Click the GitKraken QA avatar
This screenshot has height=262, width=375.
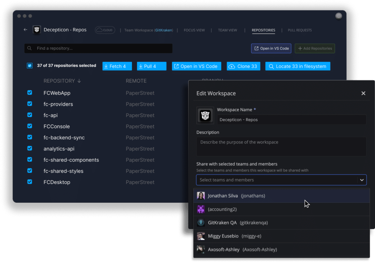tap(201, 222)
